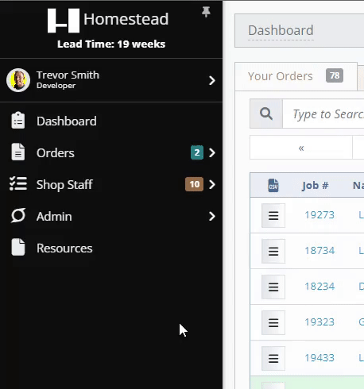The image size is (364, 389).
Task: Focus the Type to Search field
Action: pos(323,114)
